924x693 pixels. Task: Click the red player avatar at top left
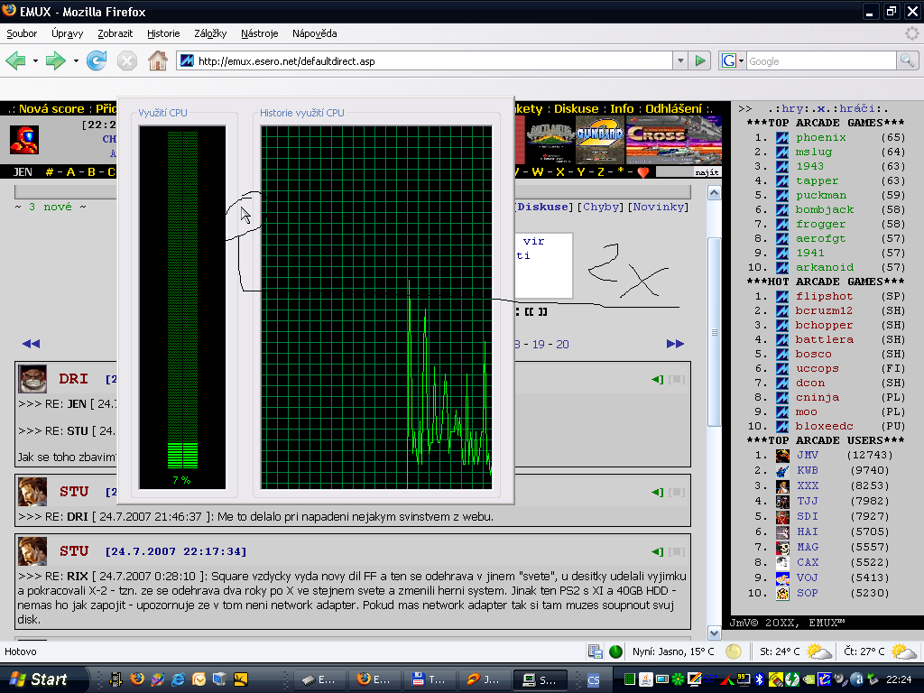[24, 140]
